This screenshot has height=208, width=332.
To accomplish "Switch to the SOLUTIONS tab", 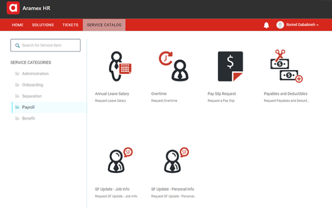I will (x=43, y=25).
